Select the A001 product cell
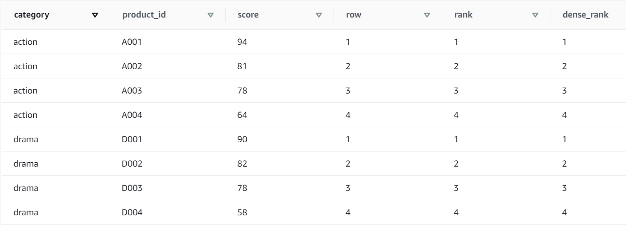The height and width of the screenshot is (227, 626). (x=132, y=42)
